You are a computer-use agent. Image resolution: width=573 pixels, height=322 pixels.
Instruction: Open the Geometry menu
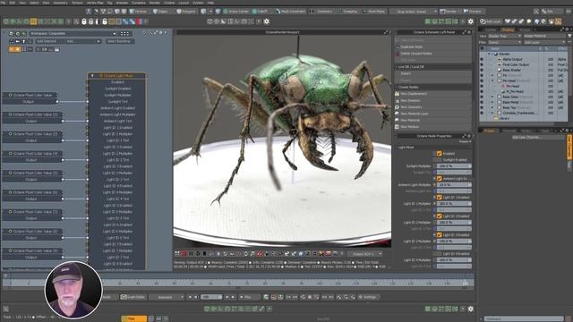61,3
